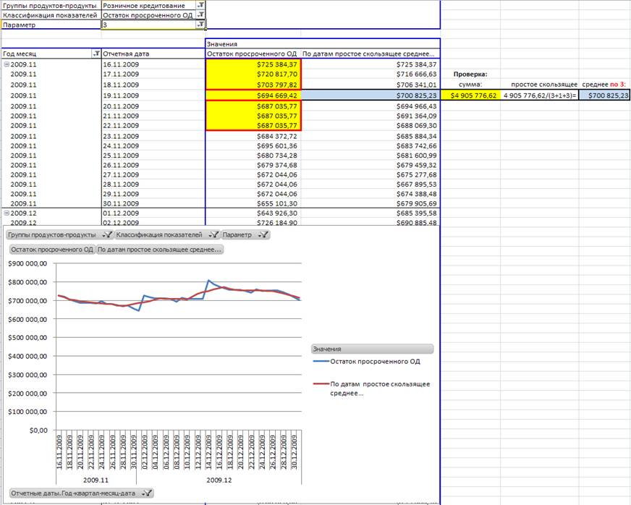Select the result cell $700 825,23 beside среднее по 3

tap(604, 96)
